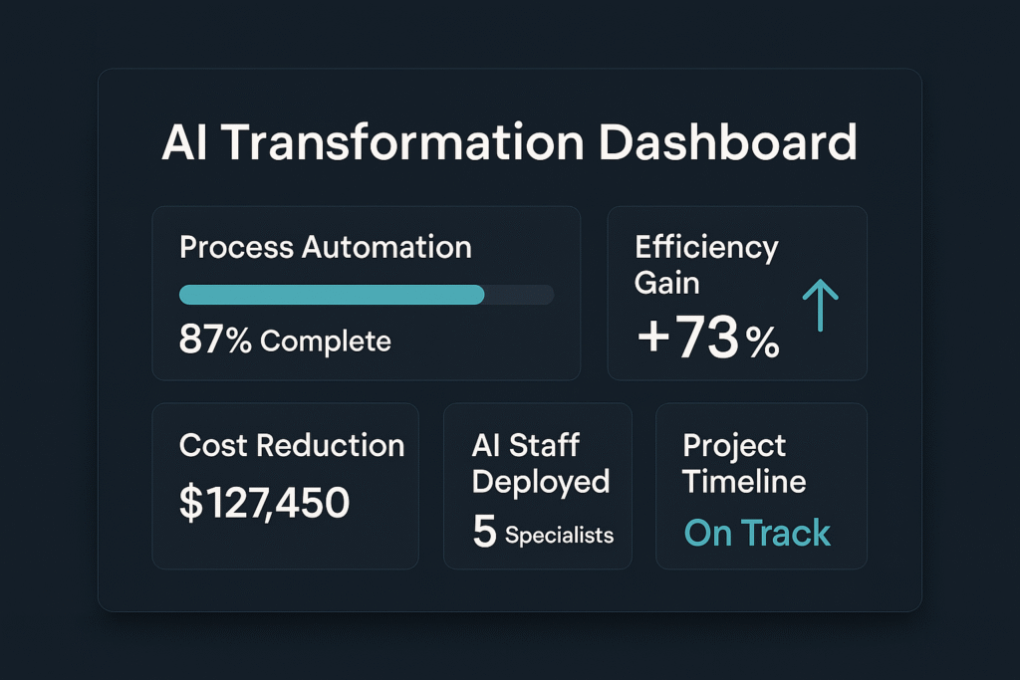Click the upward arrow icon in Efficiency Gain

[821, 305]
